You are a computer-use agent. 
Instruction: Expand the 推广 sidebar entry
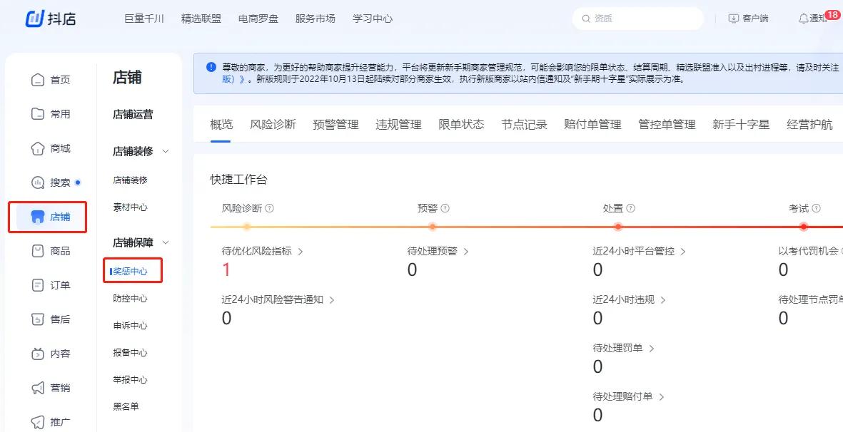(51, 421)
